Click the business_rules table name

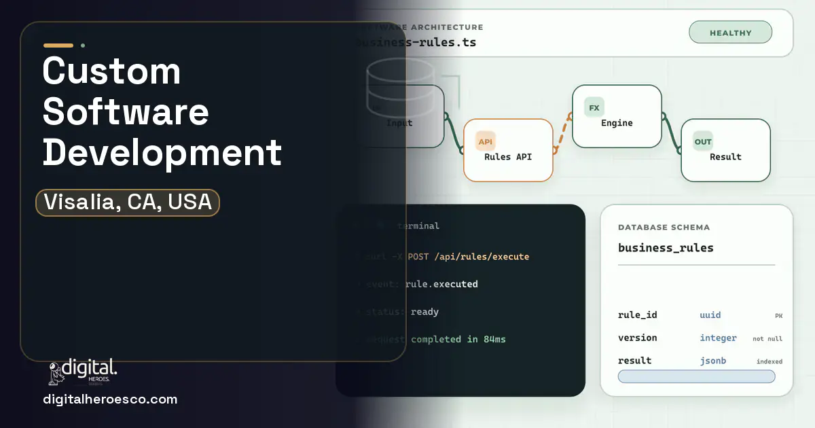pos(666,248)
